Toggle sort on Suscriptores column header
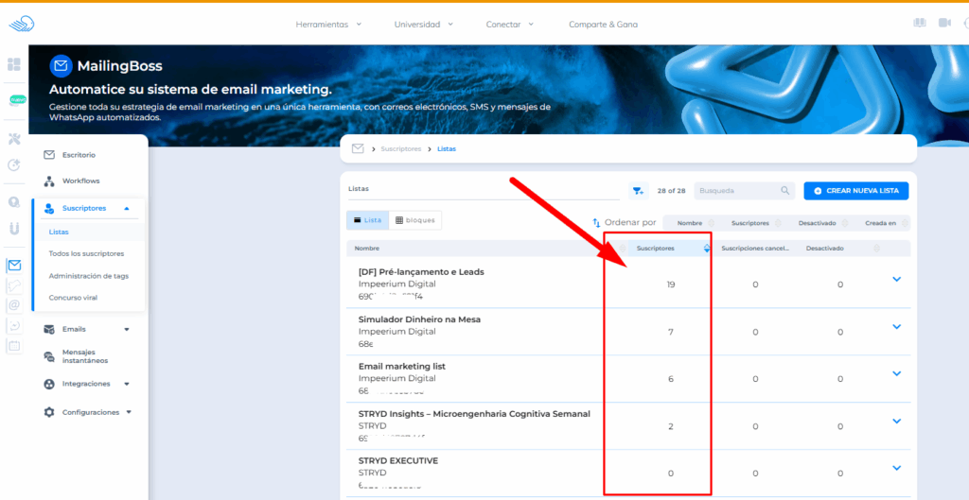Viewport: 969px width, 500px height. pyautogui.click(x=706, y=249)
